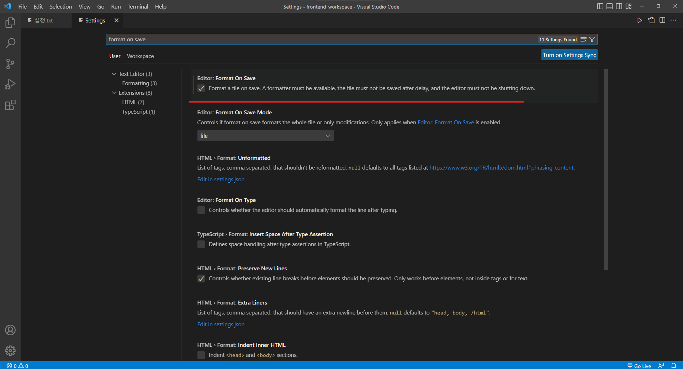The image size is (683, 369).
Task: Follow the Editor: Format On Save link
Action: point(445,123)
